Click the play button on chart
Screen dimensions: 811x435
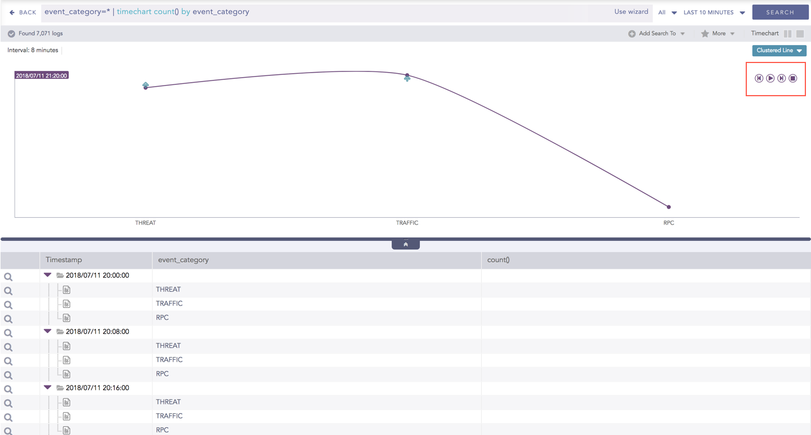(770, 78)
